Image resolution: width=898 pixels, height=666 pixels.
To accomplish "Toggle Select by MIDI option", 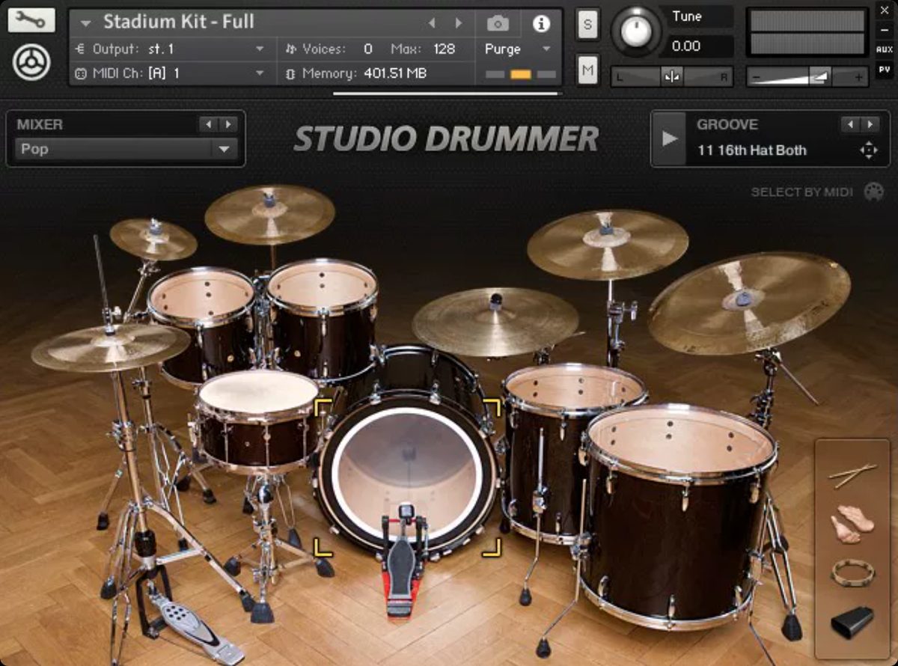I will (816, 192).
